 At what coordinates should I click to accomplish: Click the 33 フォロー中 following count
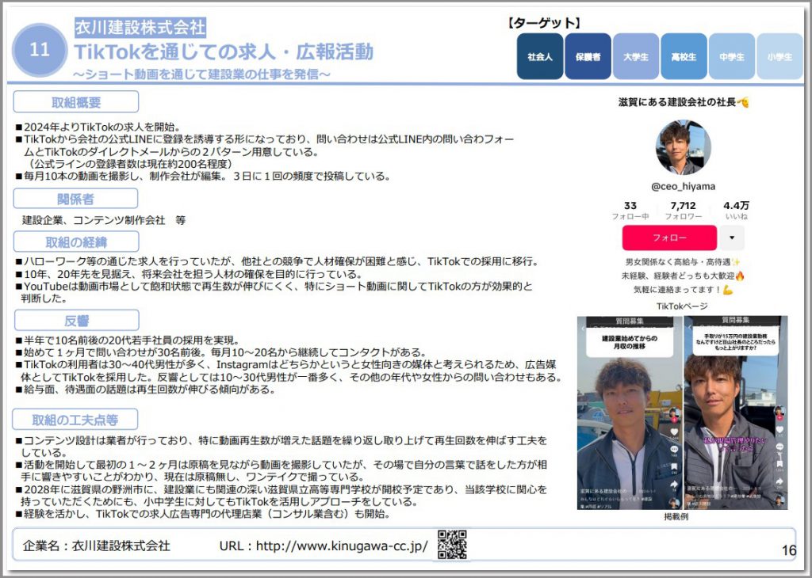coord(630,211)
